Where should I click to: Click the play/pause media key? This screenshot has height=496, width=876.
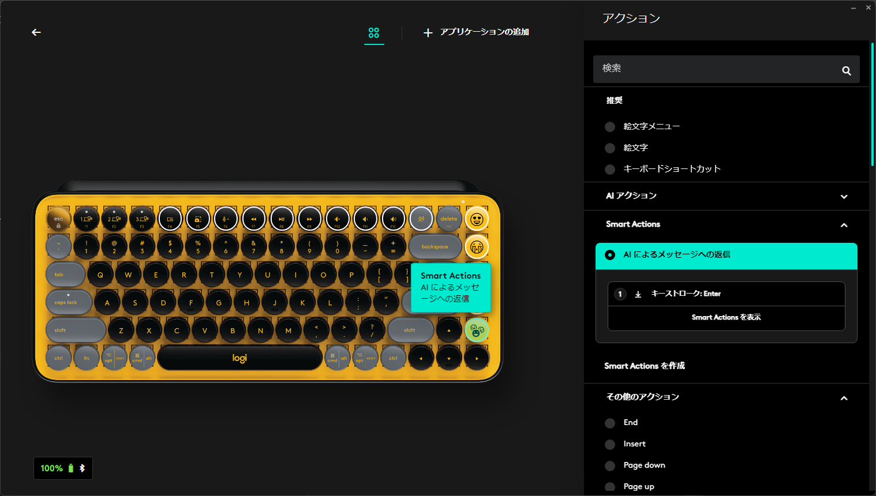pyautogui.click(x=282, y=219)
